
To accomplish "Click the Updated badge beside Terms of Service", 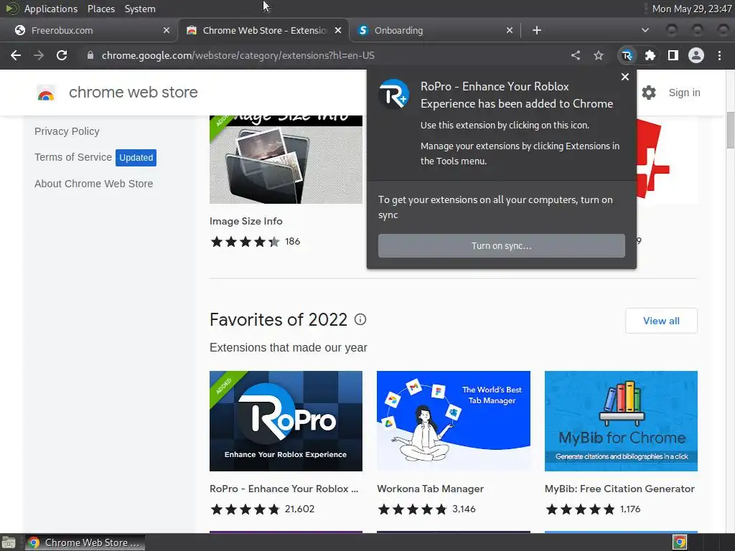I will 136,158.
